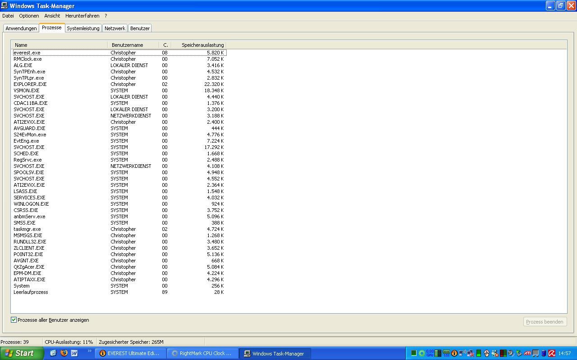The image size is (577, 360).
Task: Open the Datei menu
Action: pyautogui.click(x=8, y=16)
